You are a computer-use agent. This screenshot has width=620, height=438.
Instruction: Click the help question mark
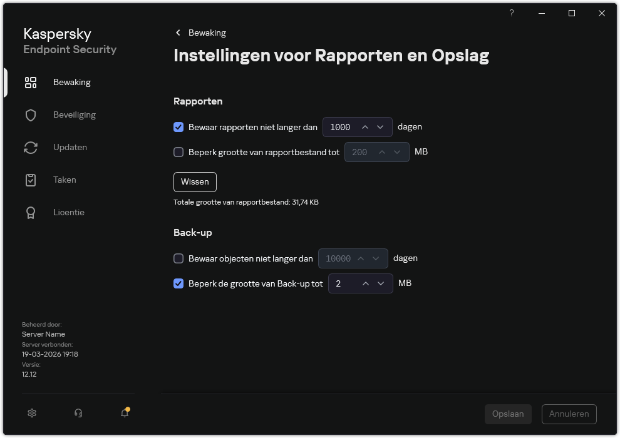tap(511, 13)
